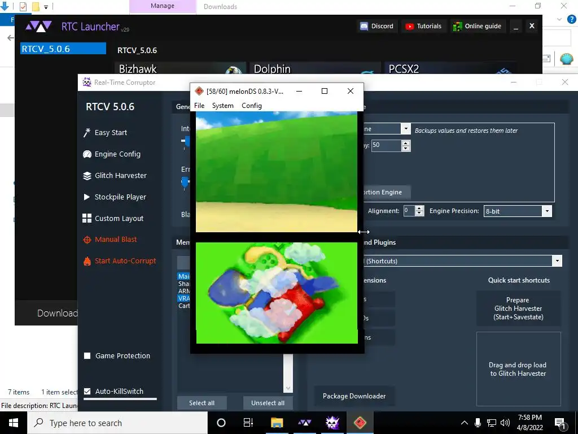Expand the (Shortcuts) dropdown

557,261
